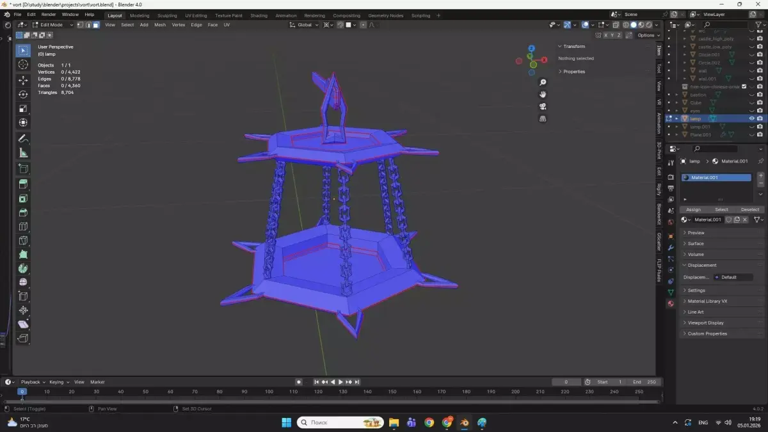The height and width of the screenshot is (432, 768).
Task: Open the Object Data properties tab icon
Action: tap(671, 292)
